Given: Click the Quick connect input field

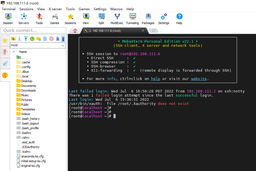Looking at the screenshot, I should [33, 30].
